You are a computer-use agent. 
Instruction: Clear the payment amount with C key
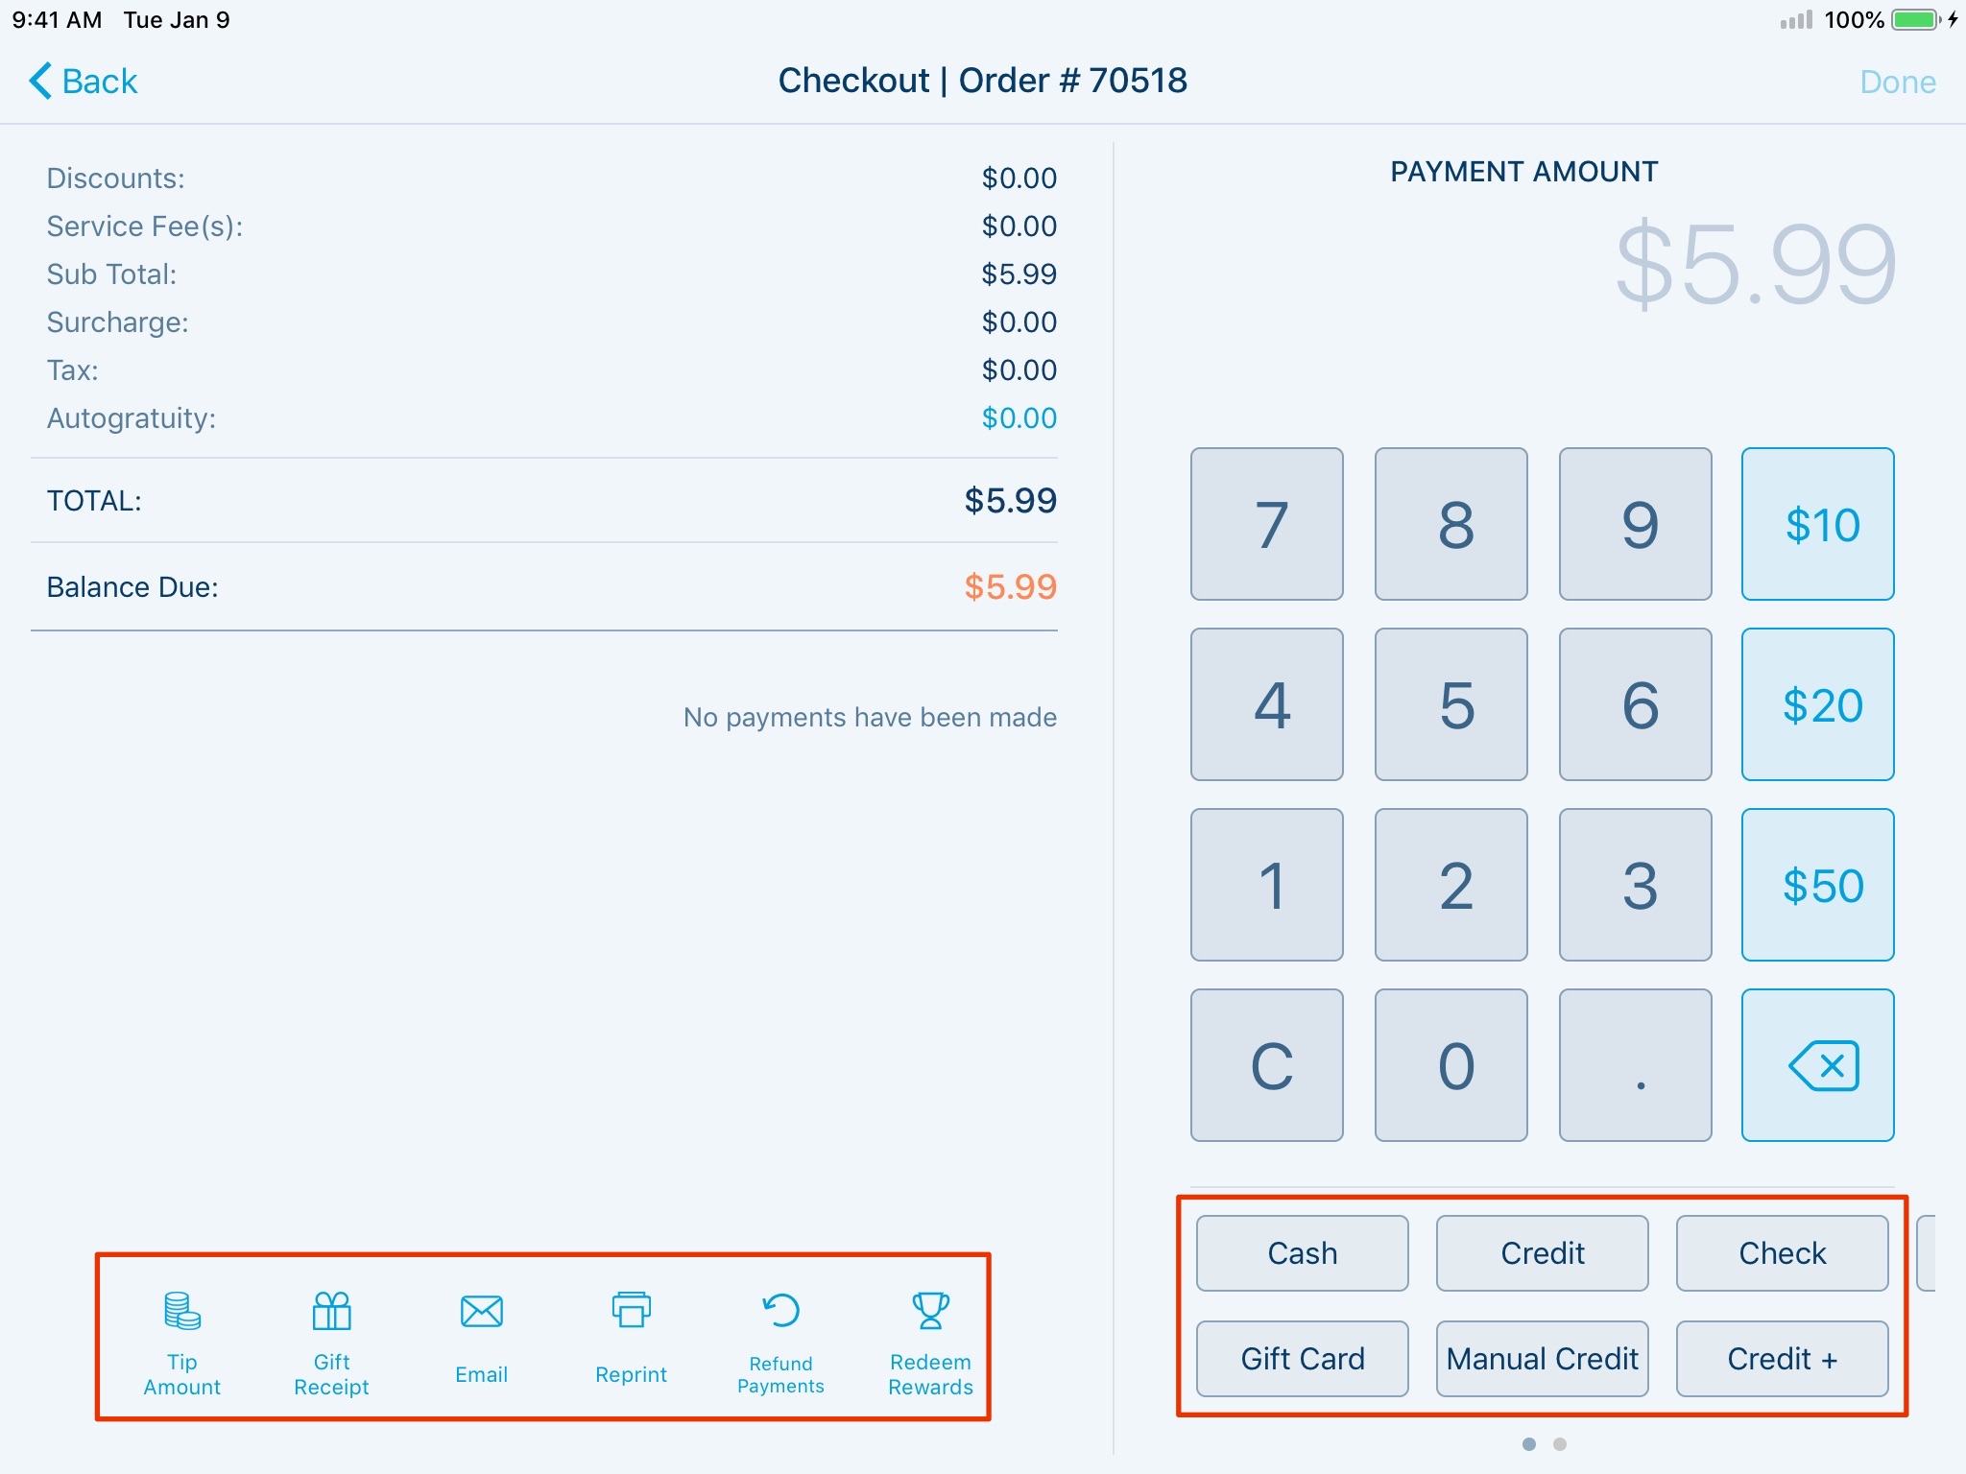coord(1267,1065)
